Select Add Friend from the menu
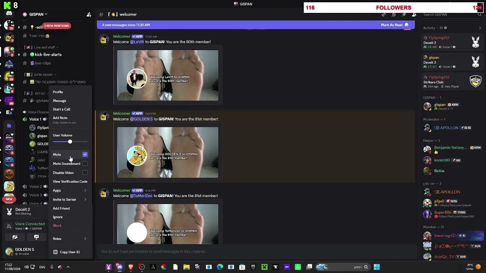 point(70,208)
